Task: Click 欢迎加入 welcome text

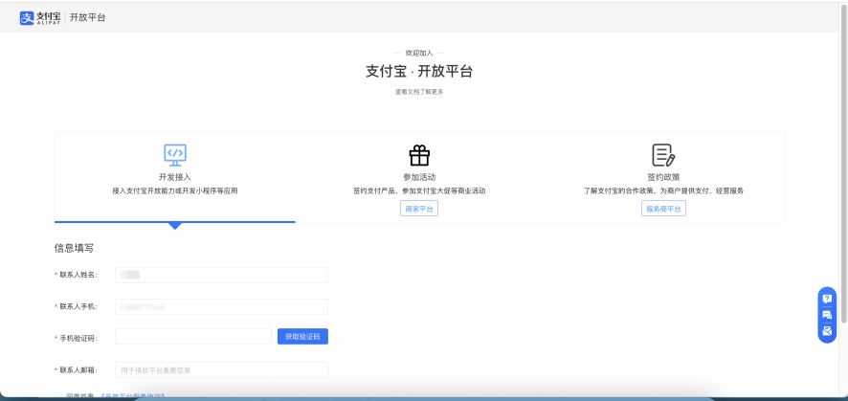Action: tap(419, 53)
